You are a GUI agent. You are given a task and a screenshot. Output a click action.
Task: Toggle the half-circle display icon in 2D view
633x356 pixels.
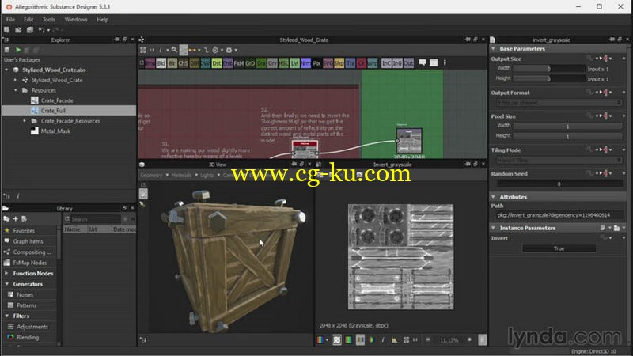pyautogui.click(x=371, y=340)
